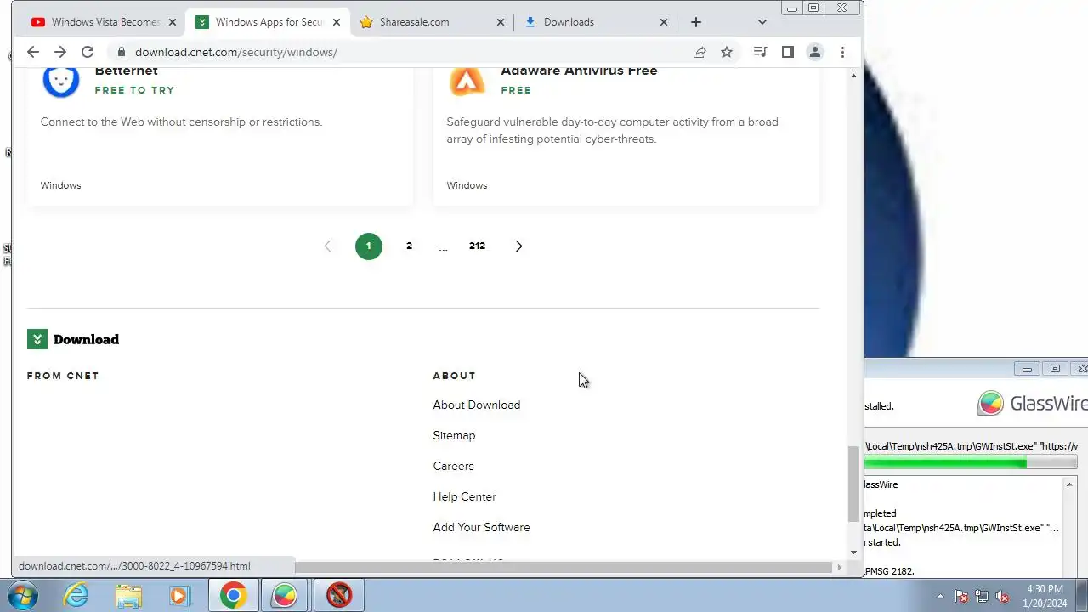
Task: Go back to the previous page
Action: (33, 52)
